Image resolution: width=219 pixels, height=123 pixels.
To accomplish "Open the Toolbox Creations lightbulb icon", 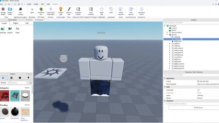I will (x=28, y=78).
